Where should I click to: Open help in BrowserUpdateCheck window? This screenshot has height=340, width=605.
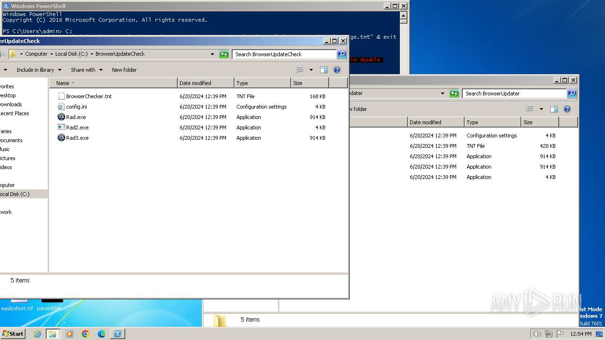(337, 70)
